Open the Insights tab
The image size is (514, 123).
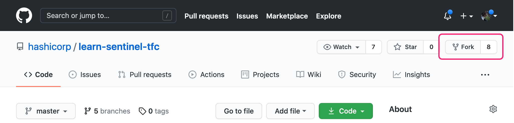click(411, 74)
